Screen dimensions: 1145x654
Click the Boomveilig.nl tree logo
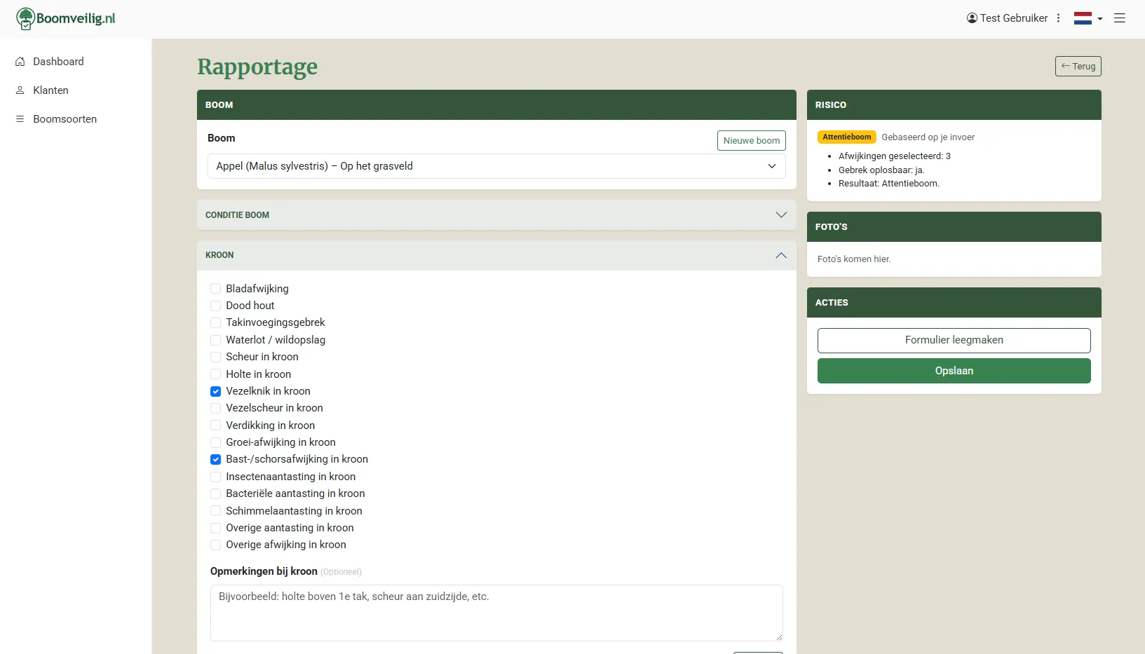tap(26, 19)
